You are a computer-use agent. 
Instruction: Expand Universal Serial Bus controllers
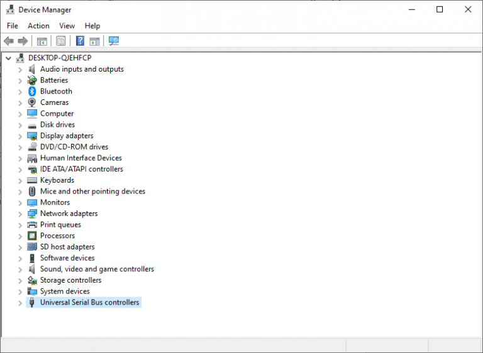pos(20,303)
